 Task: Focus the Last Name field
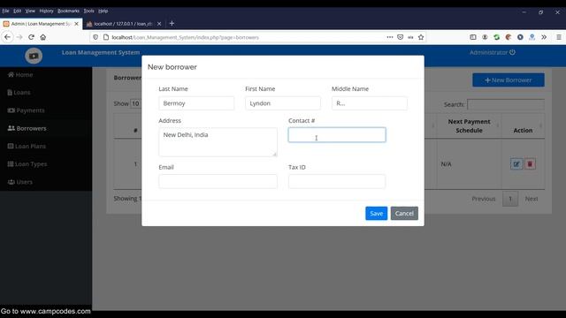pyautogui.click(x=196, y=103)
